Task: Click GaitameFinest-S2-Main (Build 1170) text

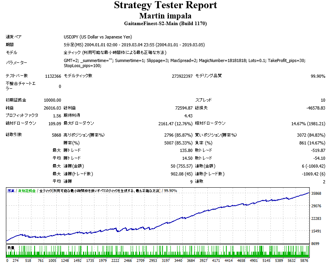Action: [165, 24]
